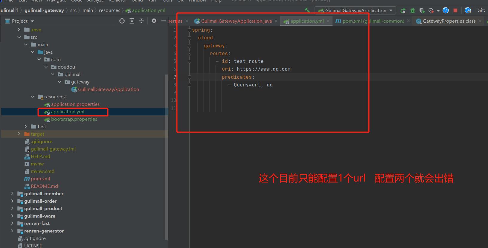The width and height of the screenshot is (488, 248).
Task: Expand the renren-fast module arrow
Action: (x=12, y=223)
